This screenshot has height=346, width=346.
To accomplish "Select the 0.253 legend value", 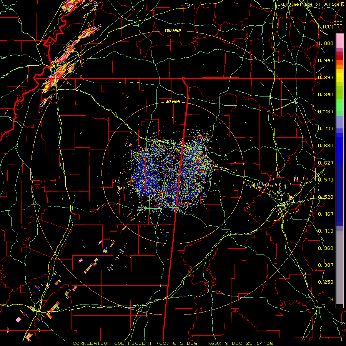I will 326,282.
